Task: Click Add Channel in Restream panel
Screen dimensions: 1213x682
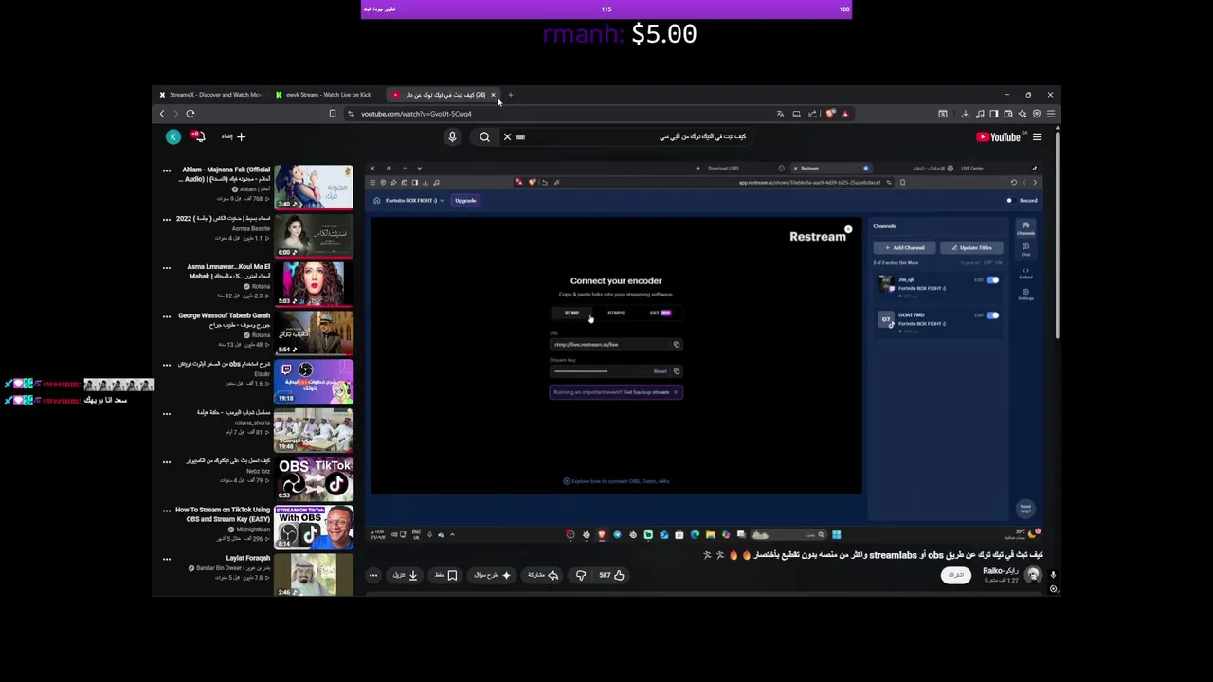Action: (904, 248)
